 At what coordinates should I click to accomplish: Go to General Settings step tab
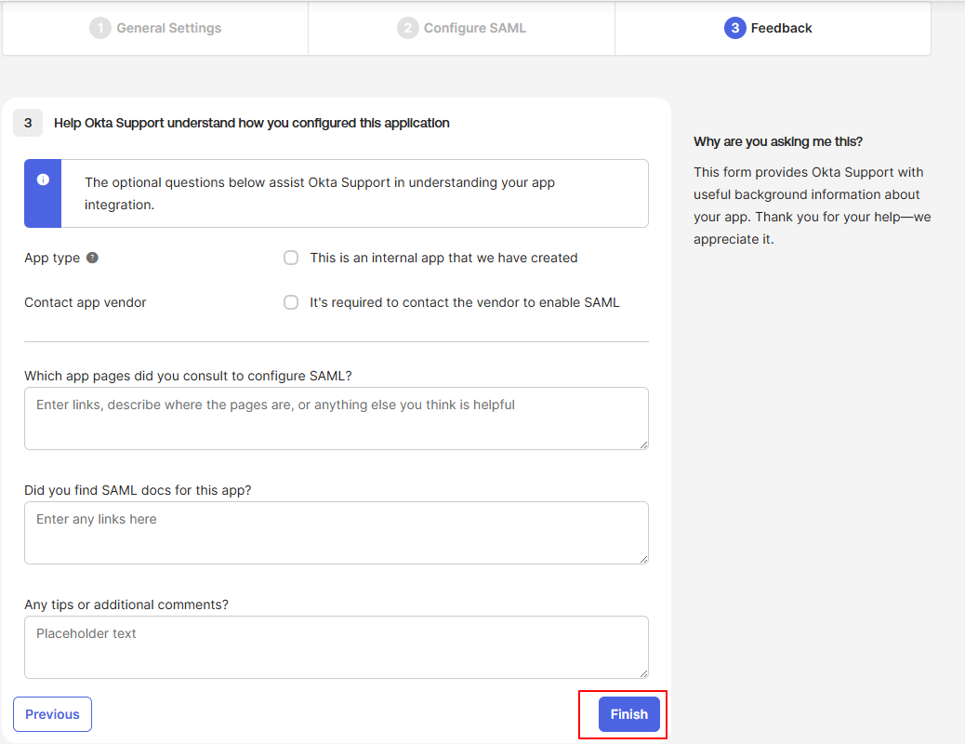155,28
